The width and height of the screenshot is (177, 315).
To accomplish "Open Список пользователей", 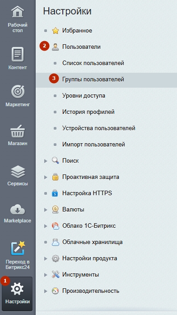I will pos(93,63).
